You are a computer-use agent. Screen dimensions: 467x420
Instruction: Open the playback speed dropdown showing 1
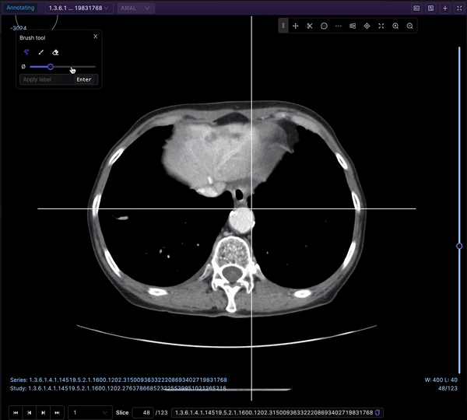point(90,412)
